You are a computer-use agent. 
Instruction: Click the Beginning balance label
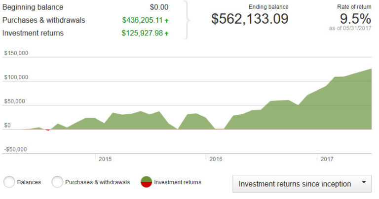click(33, 7)
